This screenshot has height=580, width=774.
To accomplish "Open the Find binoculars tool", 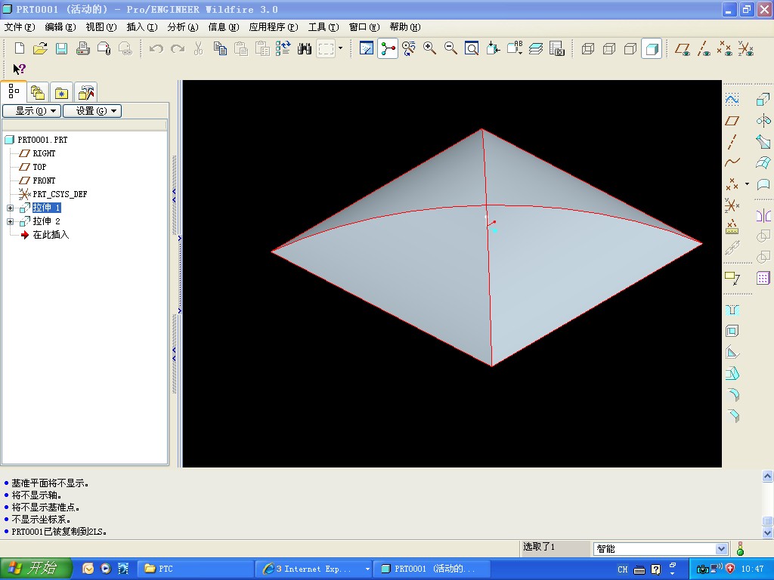I will tap(305, 48).
